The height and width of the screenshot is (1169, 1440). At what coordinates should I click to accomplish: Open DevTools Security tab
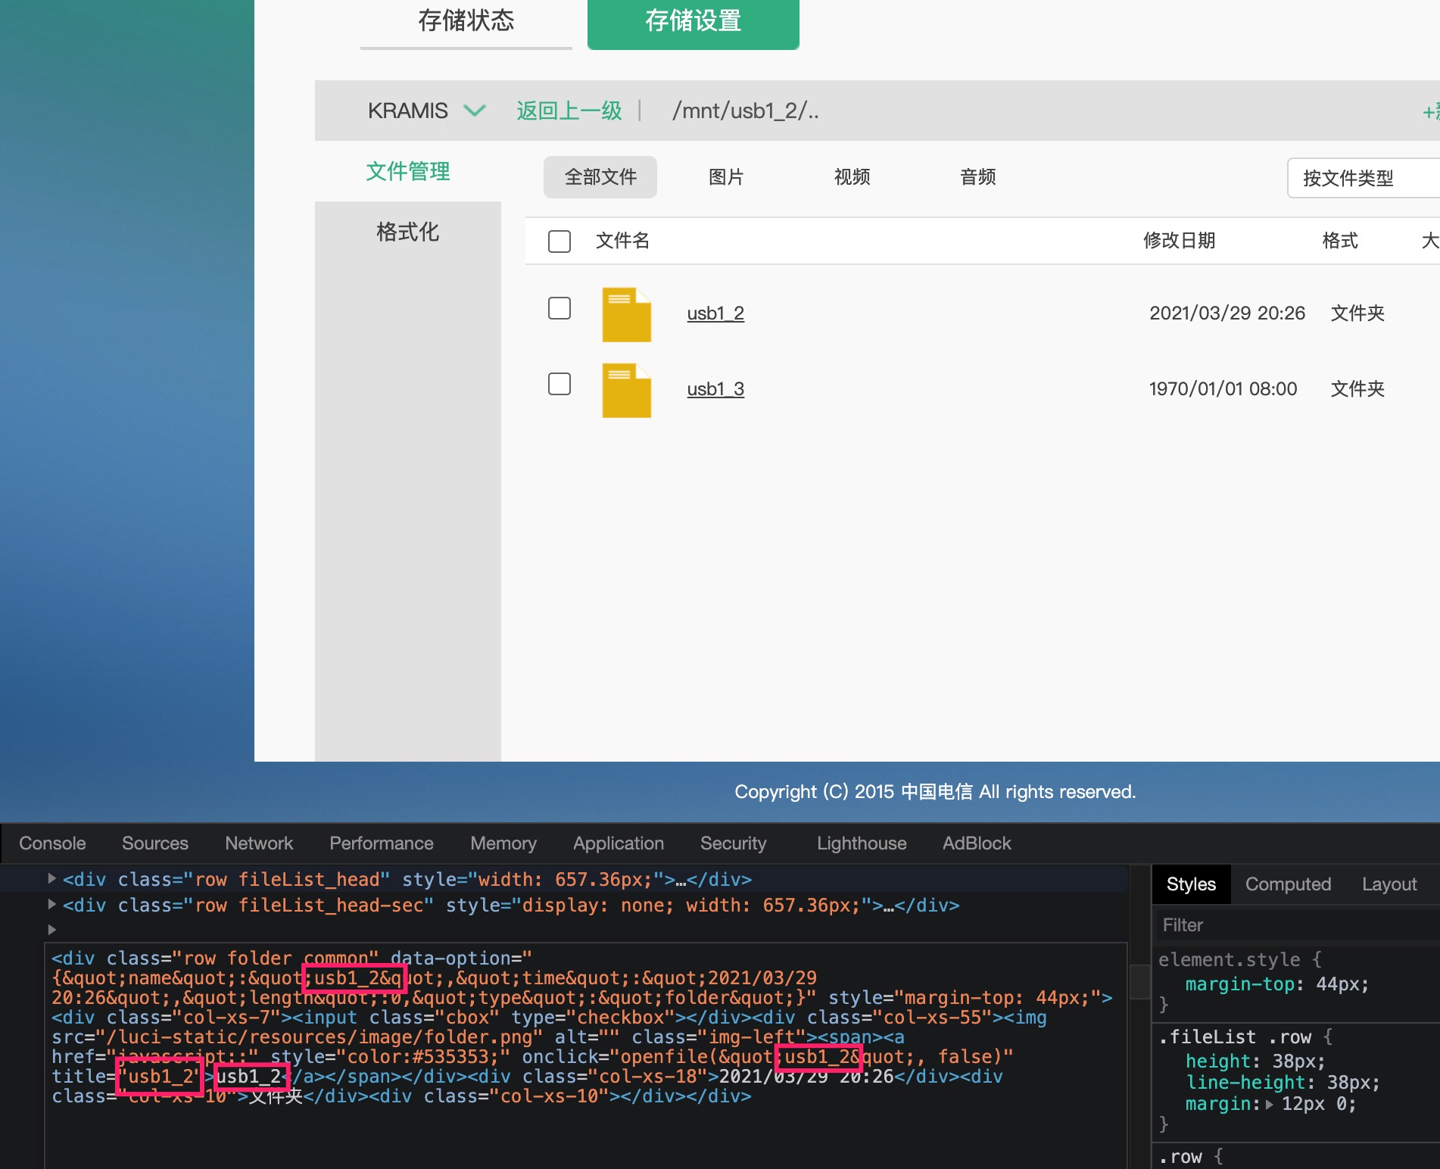pos(734,843)
